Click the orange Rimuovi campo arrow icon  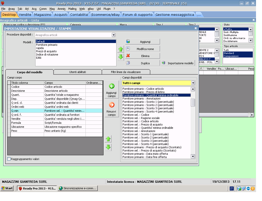coord(111,105)
